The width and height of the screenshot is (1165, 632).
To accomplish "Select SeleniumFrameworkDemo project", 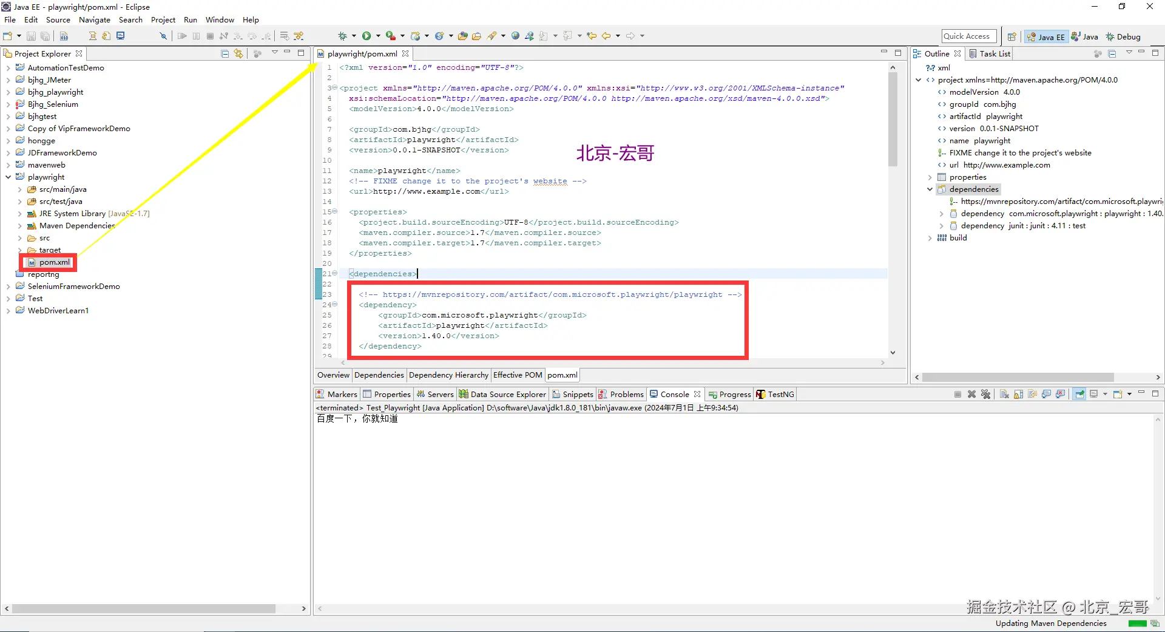I will (73, 287).
